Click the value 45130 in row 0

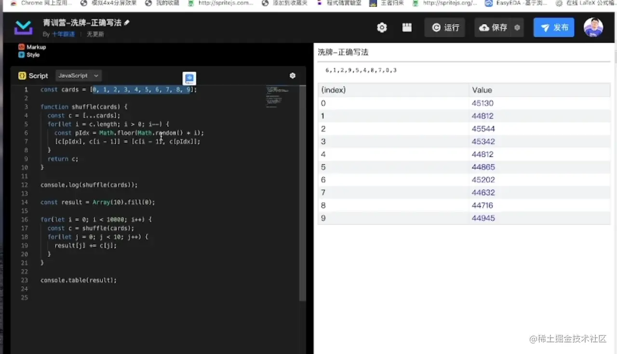[x=483, y=103]
